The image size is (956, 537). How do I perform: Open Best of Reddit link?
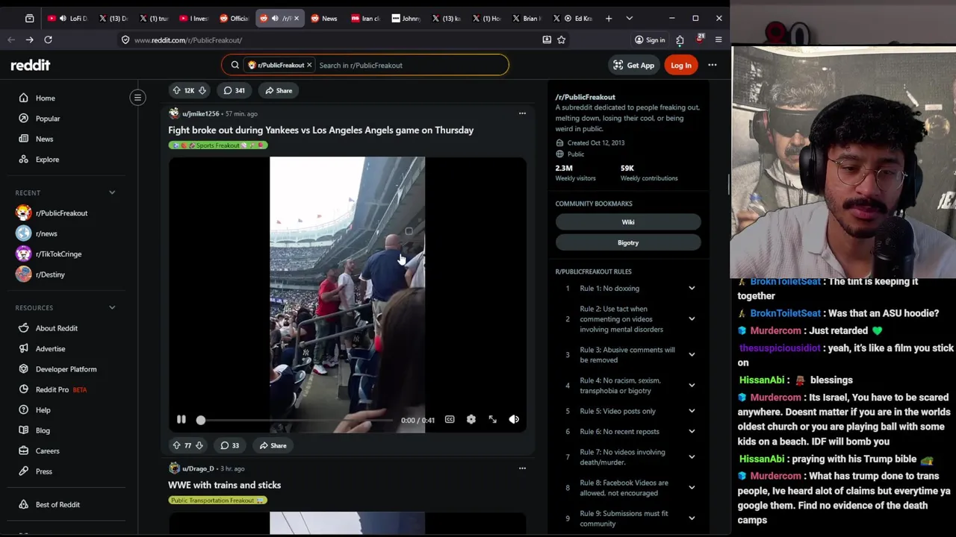tap(58, 505)
